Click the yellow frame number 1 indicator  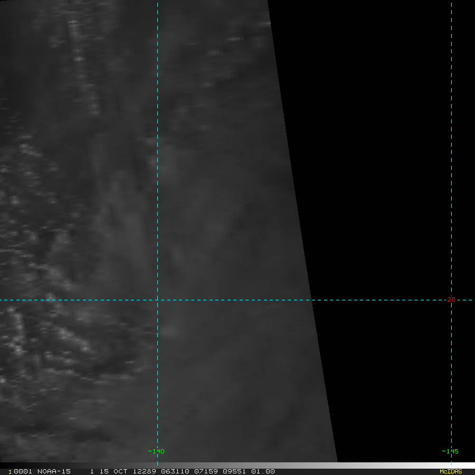pos(10,472)
